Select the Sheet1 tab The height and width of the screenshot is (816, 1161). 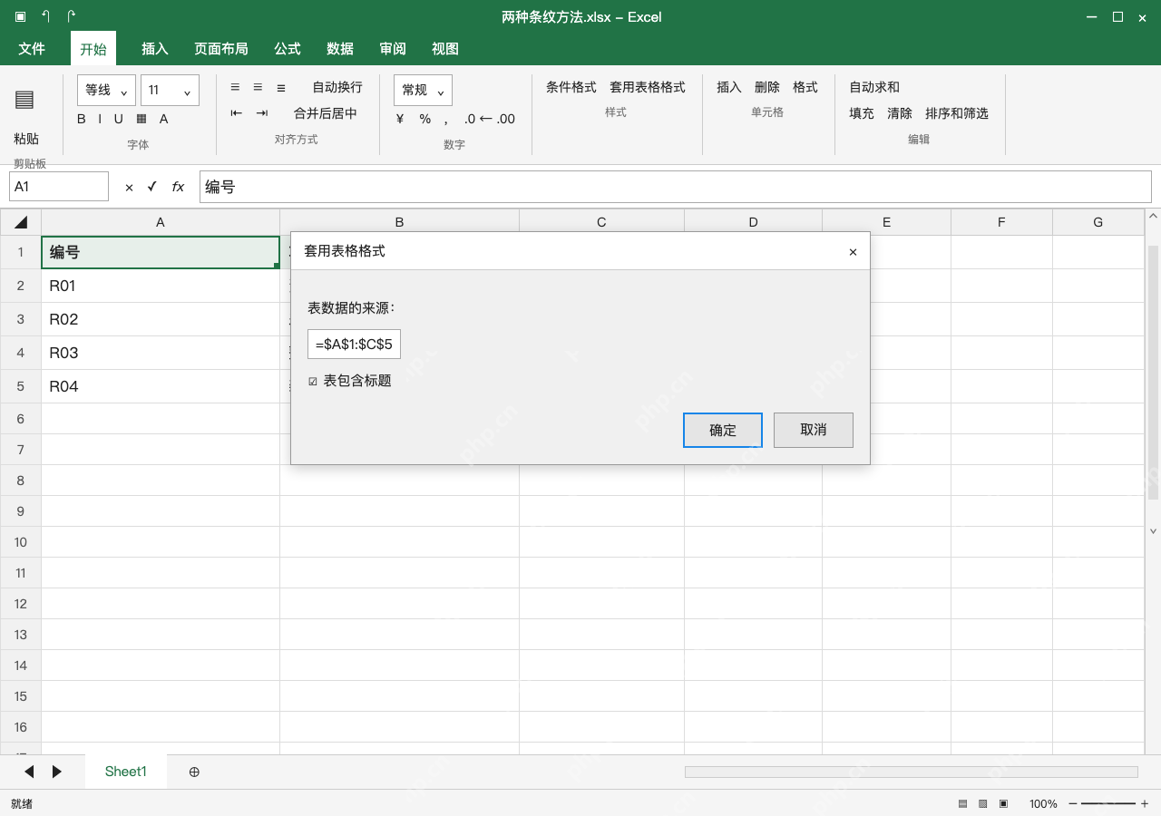[126, 772]
